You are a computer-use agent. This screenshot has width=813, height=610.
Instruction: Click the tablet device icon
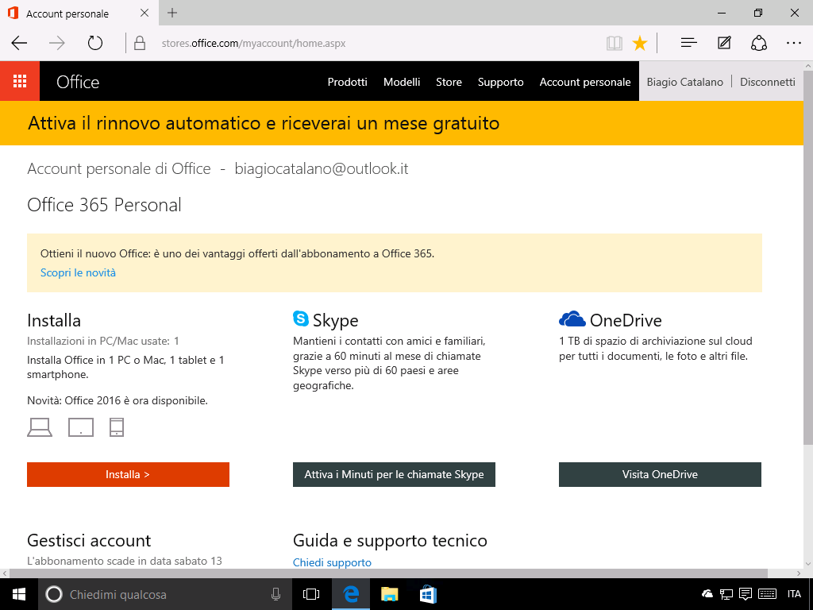(81, 427)
